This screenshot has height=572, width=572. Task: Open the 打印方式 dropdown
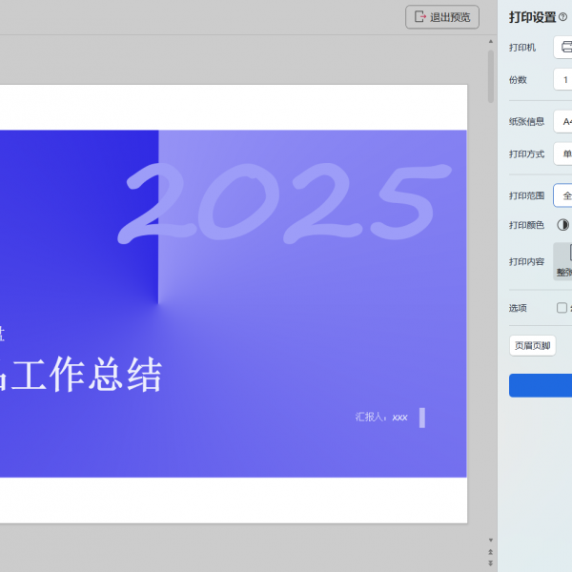tap(563, 153)
